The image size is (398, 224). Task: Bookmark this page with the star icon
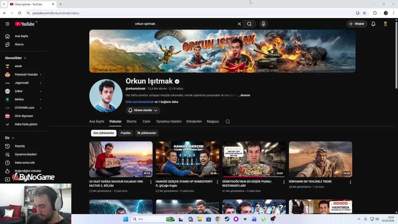364,13
